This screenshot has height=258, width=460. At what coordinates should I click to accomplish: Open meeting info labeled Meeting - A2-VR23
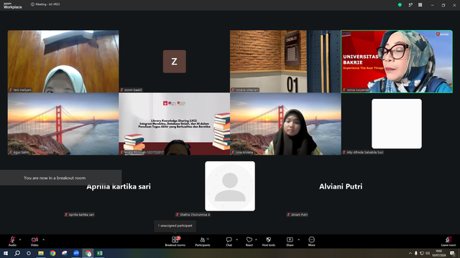(x=45, y=4)
